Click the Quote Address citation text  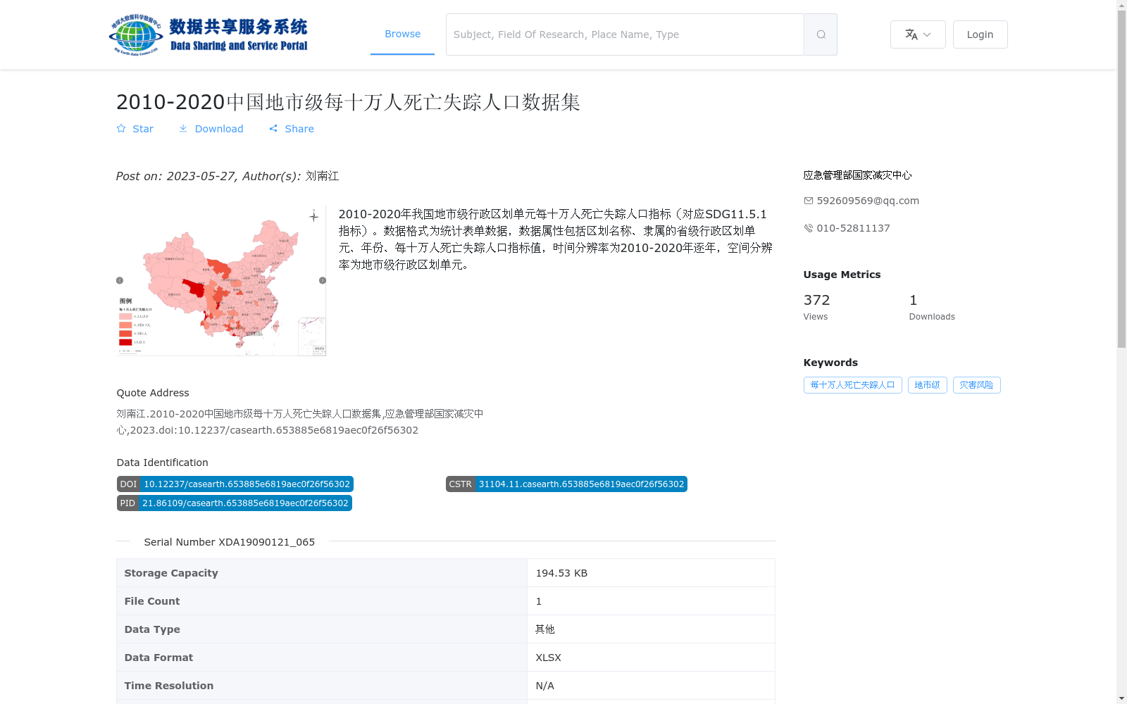300,422
